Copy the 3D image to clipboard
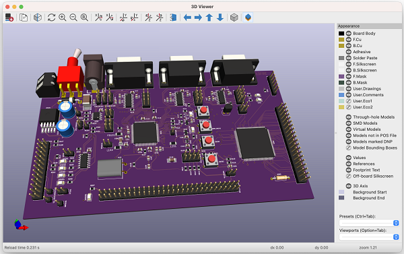The image size is (404, 254). point(24,18)
